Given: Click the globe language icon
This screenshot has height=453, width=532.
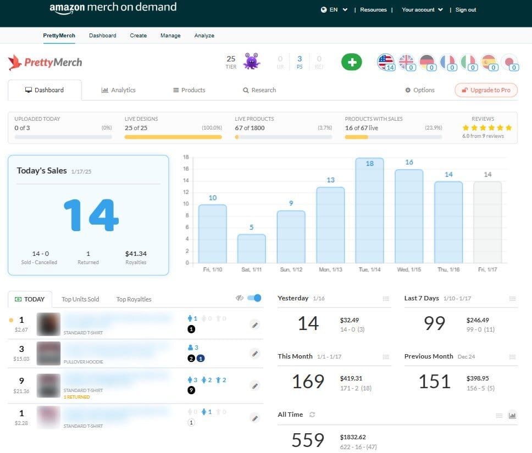Looking at the screenshot, I should [324, 10].
